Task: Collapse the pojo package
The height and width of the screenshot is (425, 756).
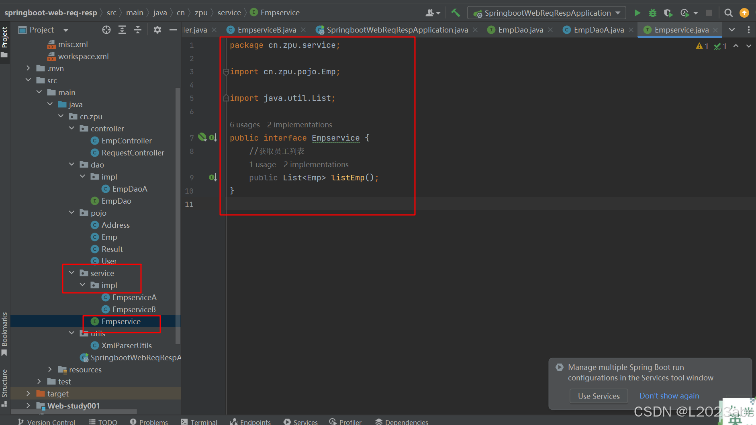Action: [72, 213]
